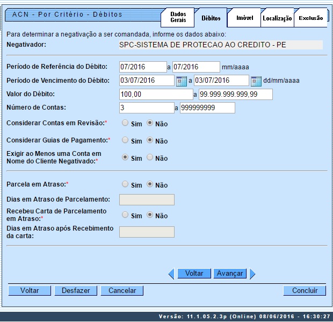Select Sim for Parcela em Atraso
Image resolution: width=333 pixels, height=322 pixels.
125,184
